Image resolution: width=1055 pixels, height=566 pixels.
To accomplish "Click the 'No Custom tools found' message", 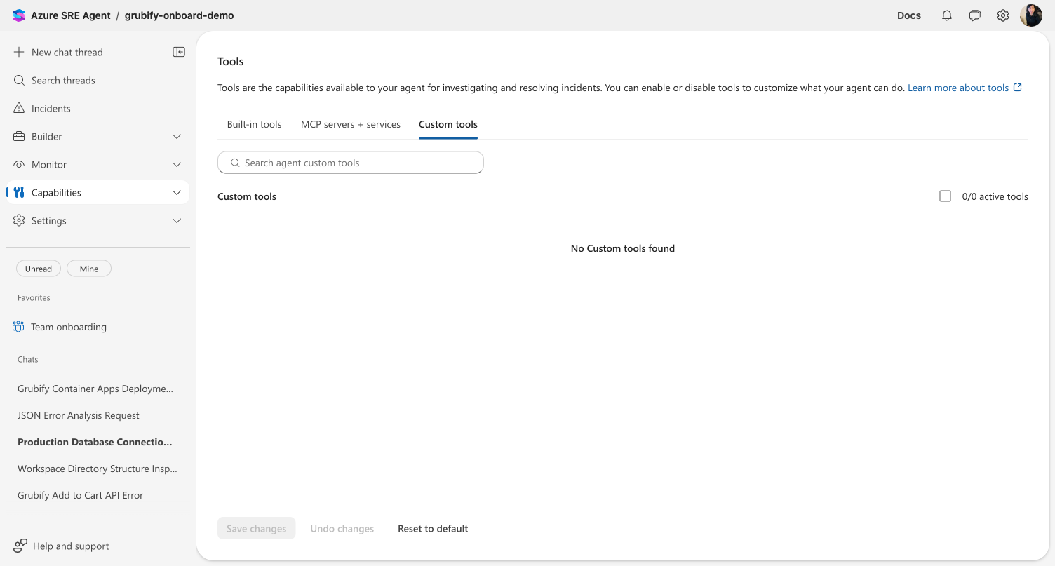I will 623,248.
